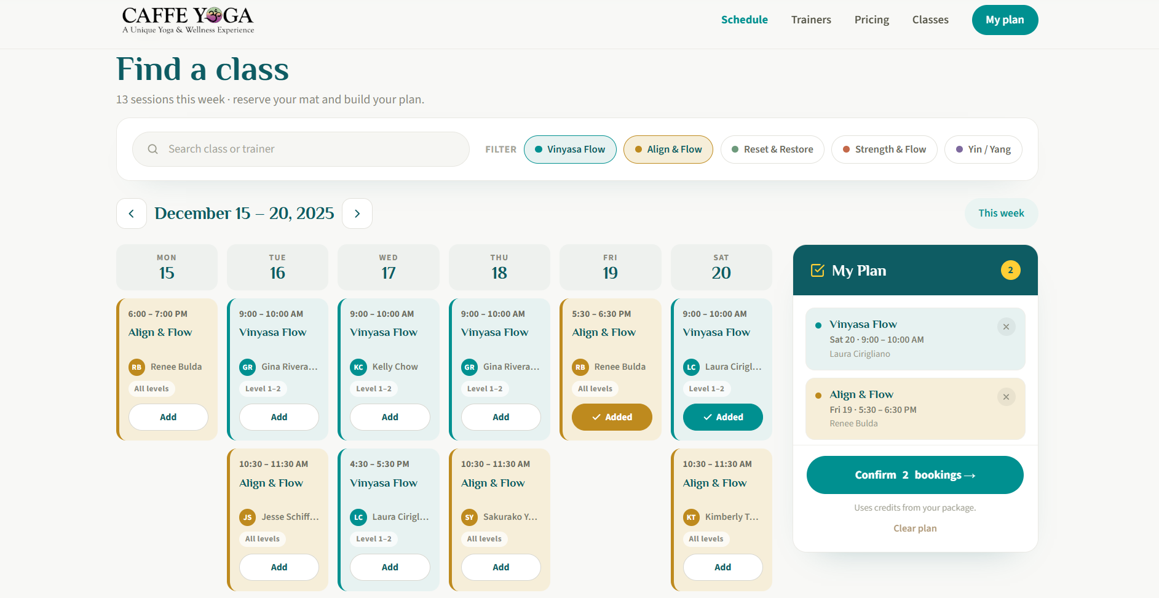Image resolution: width=1159 pixels, height=598 pixels.
Task: Click the RB avatar on Friday card
Action: tap(580, 367)
